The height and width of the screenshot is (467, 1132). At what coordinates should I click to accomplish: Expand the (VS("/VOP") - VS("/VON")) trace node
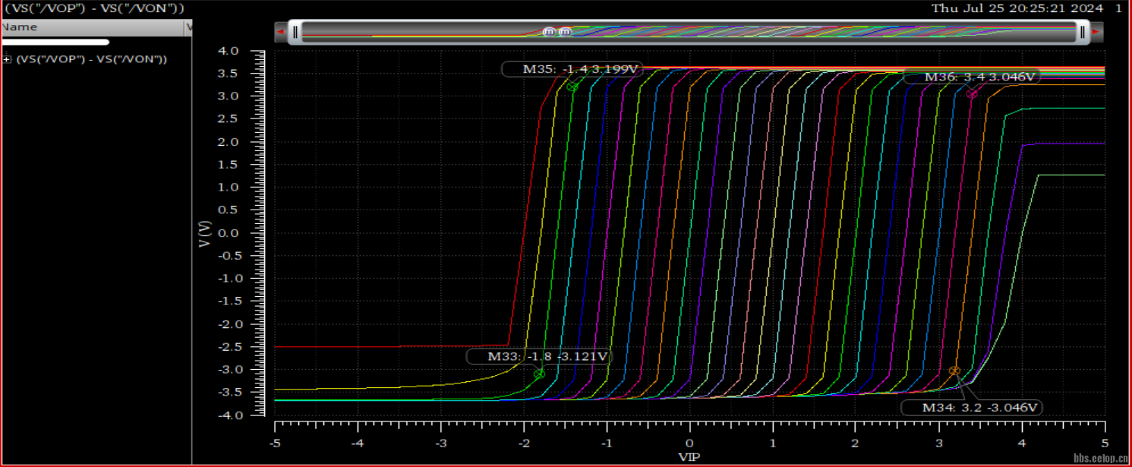click(x=8, y=59)
